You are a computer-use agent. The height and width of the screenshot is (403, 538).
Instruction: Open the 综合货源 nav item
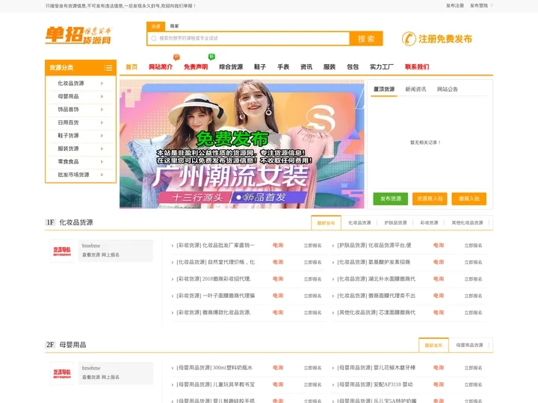pos(231,67)
